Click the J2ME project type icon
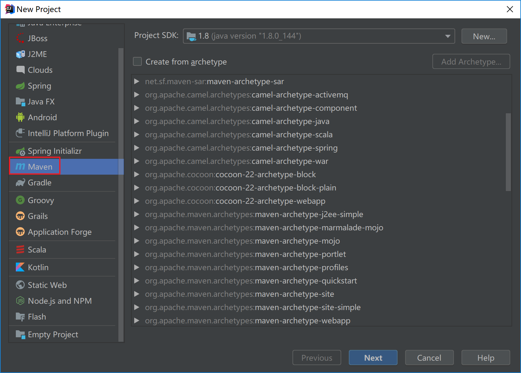The image size is (521, 373). click(20, 54)
